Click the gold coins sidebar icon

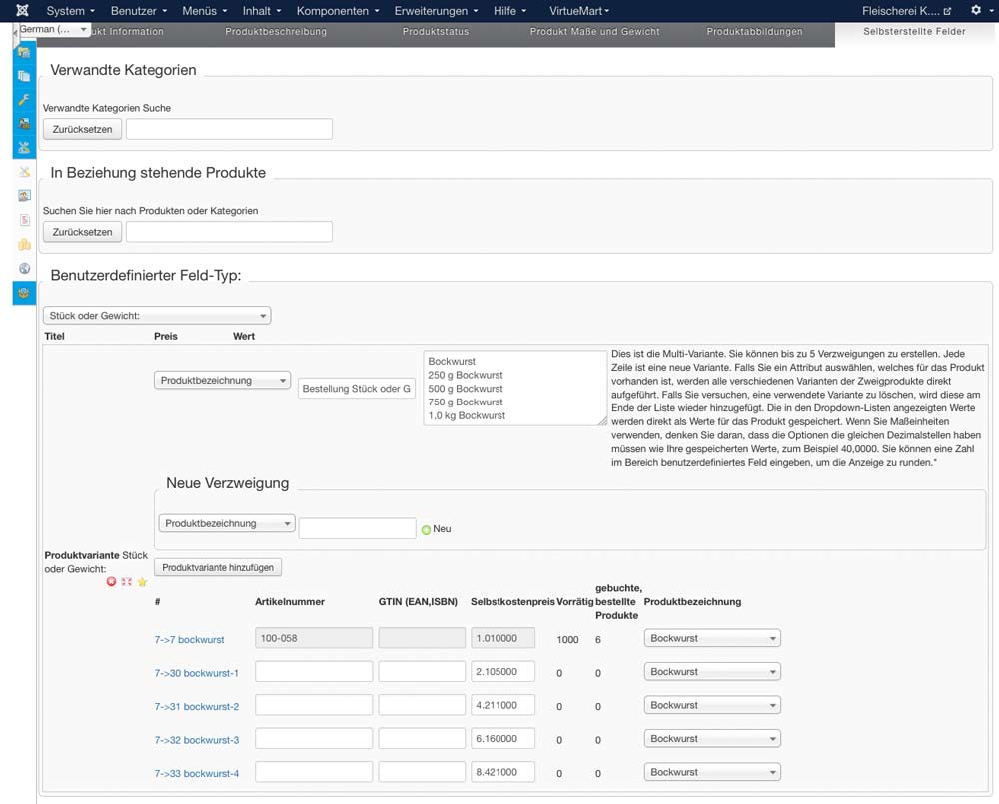(25, 244)
